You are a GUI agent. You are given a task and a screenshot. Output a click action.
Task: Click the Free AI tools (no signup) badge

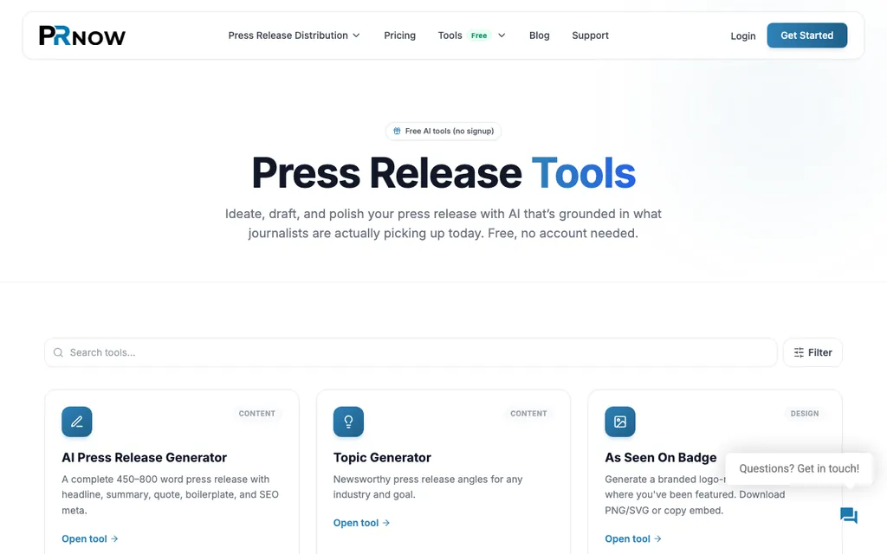click(443, 132)
